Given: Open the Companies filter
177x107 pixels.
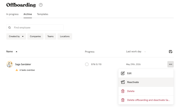Looking at the screenshot, I should click(x=35, y=36).
